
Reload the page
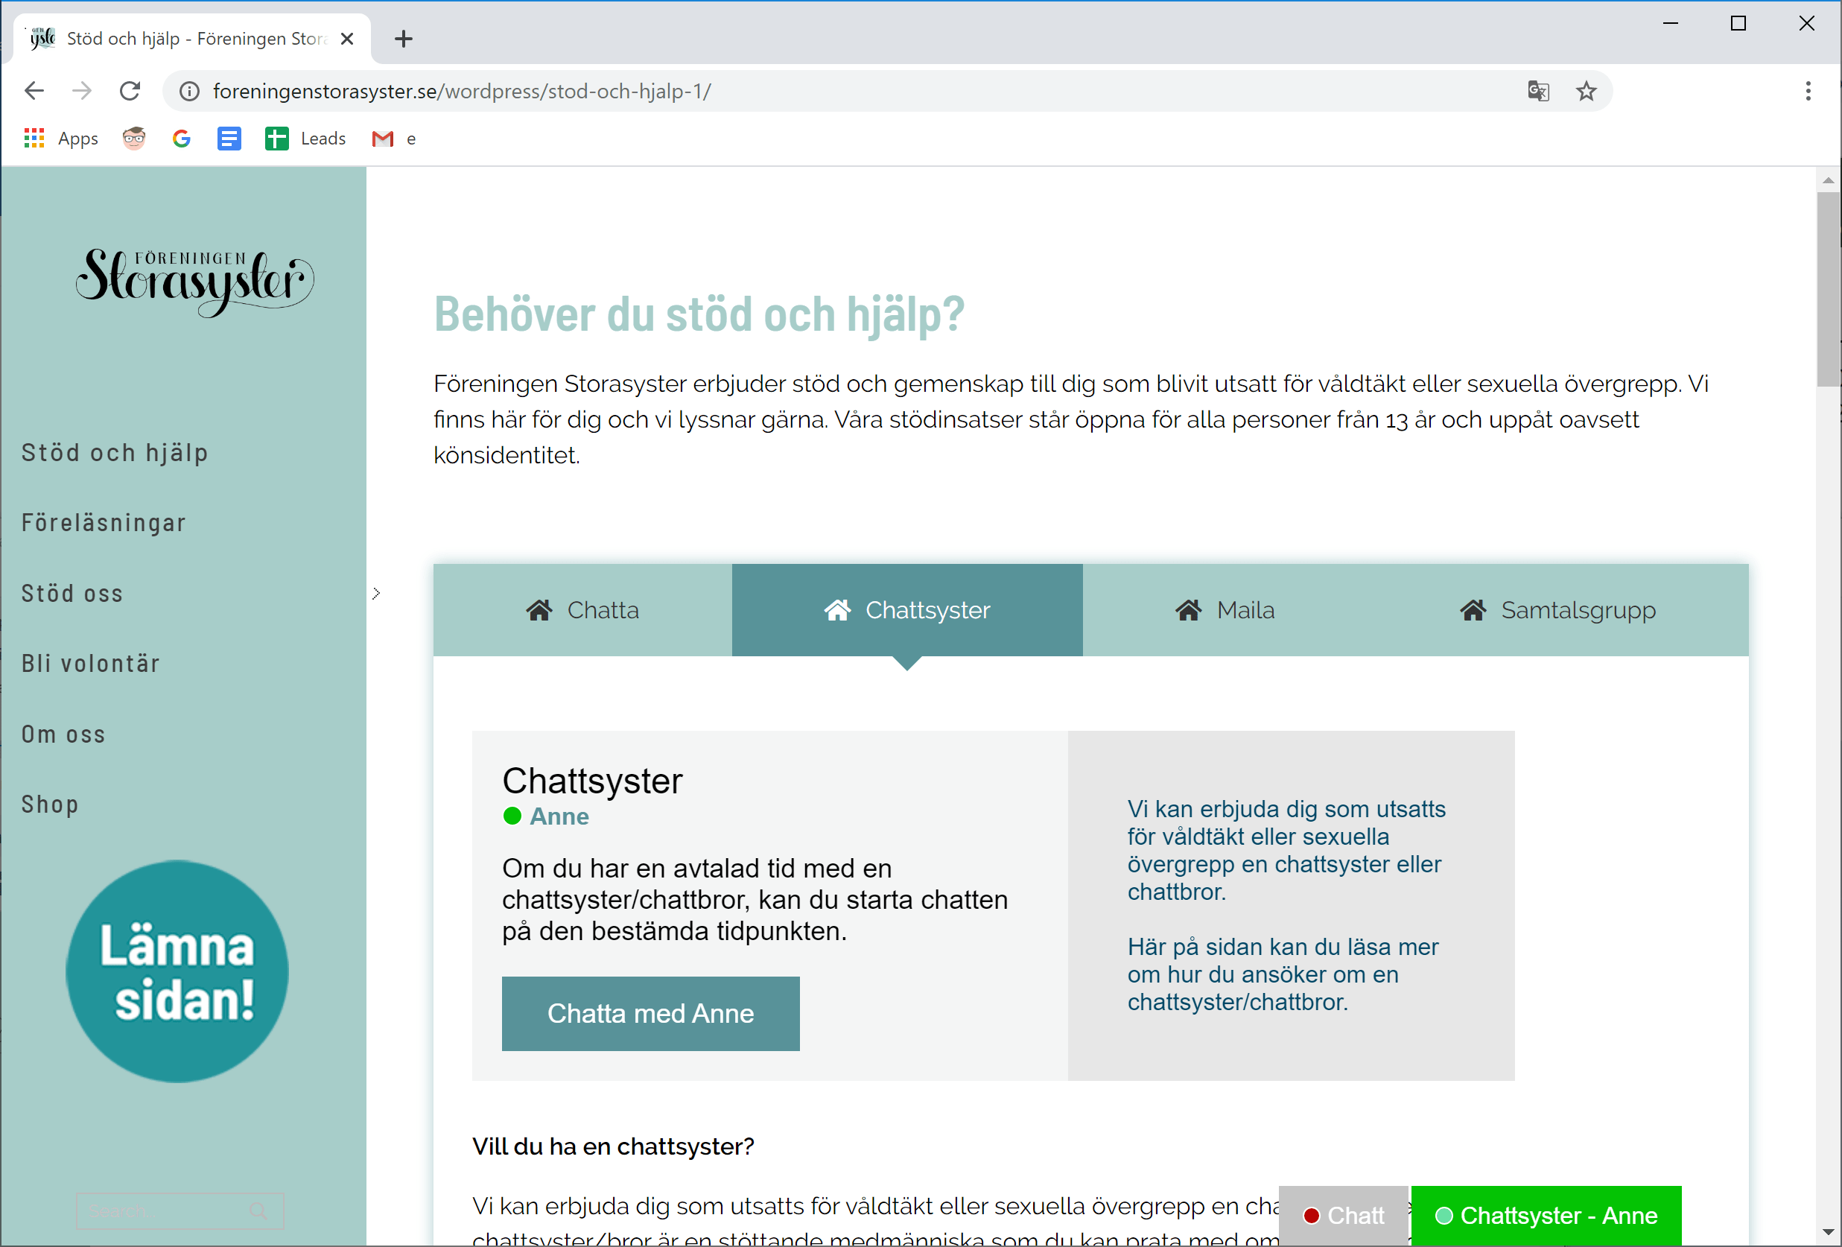pos(130,91)
